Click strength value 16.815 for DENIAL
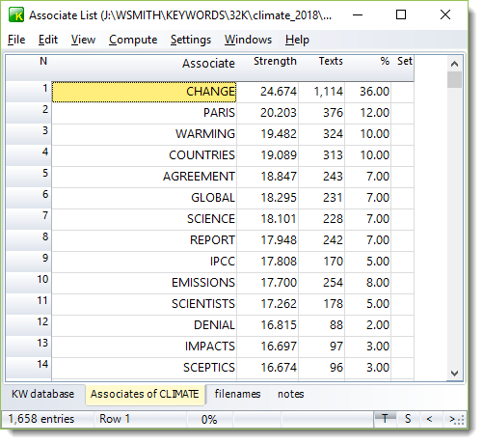This screenshot has width=483, height=444. click(268, 325)
